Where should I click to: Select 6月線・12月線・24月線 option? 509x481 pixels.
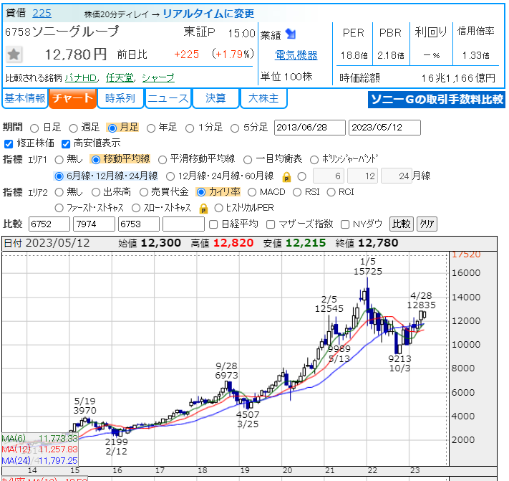click(59, 176)
